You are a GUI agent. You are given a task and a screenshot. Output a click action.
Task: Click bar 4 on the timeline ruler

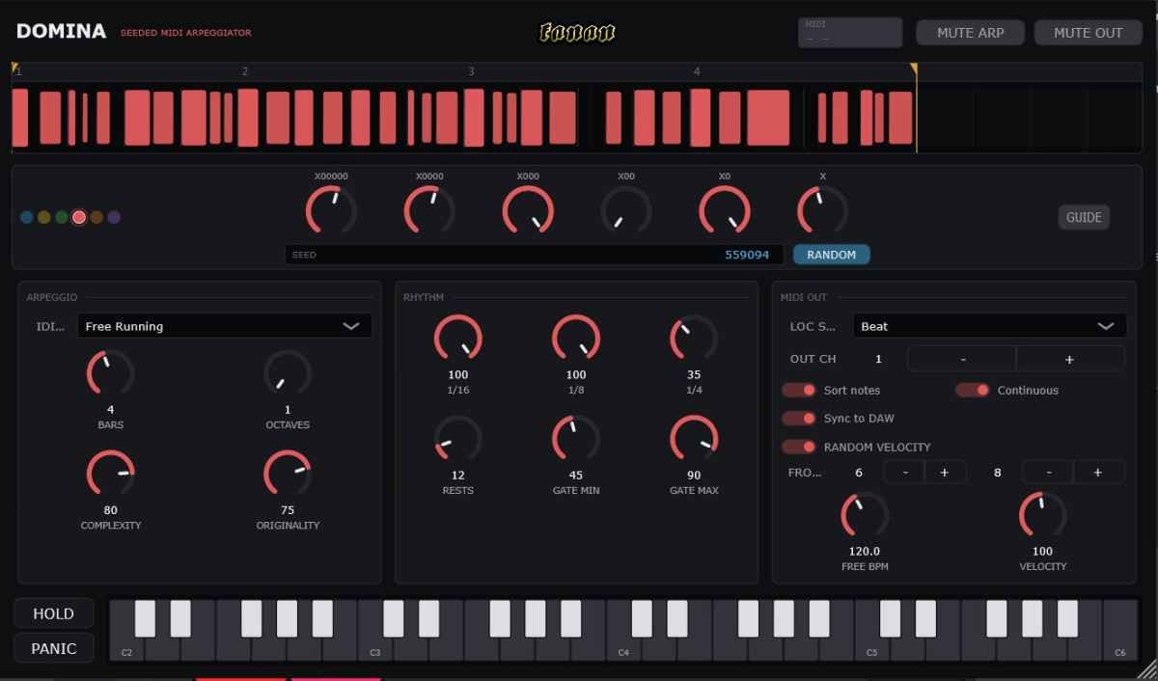click(697, 71)
